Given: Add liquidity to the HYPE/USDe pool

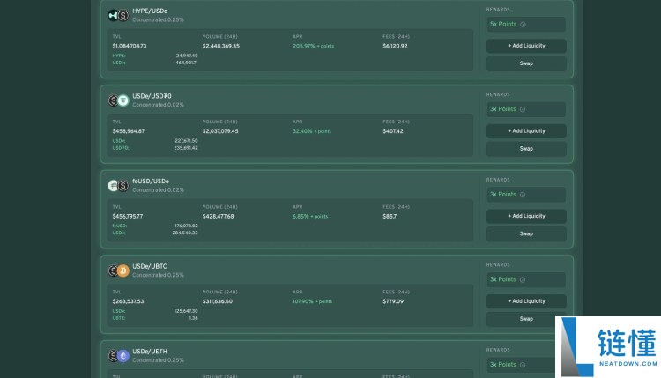Looking at the screenshot, I should 526,46.
